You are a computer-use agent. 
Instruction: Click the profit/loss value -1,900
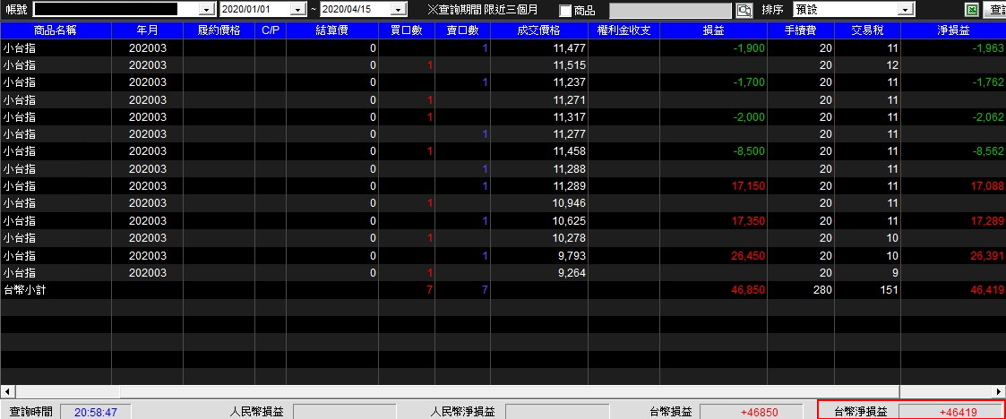pos(749,48)
